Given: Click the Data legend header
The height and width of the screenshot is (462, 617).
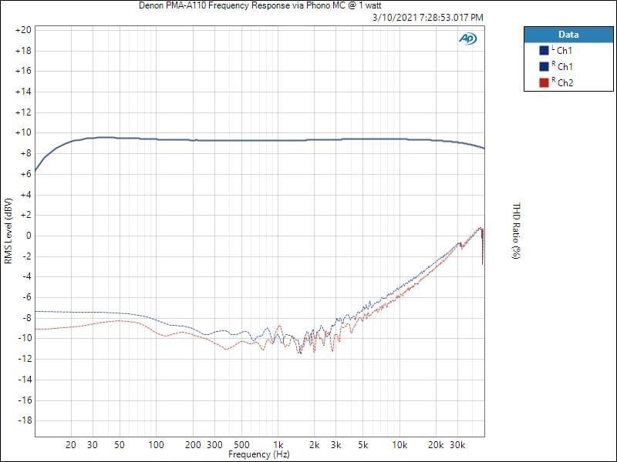Looking at the screenshot, I should (568, 35).
